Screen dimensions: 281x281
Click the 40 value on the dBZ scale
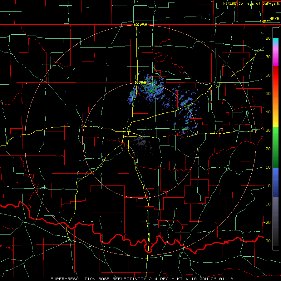tap(268, 112)
